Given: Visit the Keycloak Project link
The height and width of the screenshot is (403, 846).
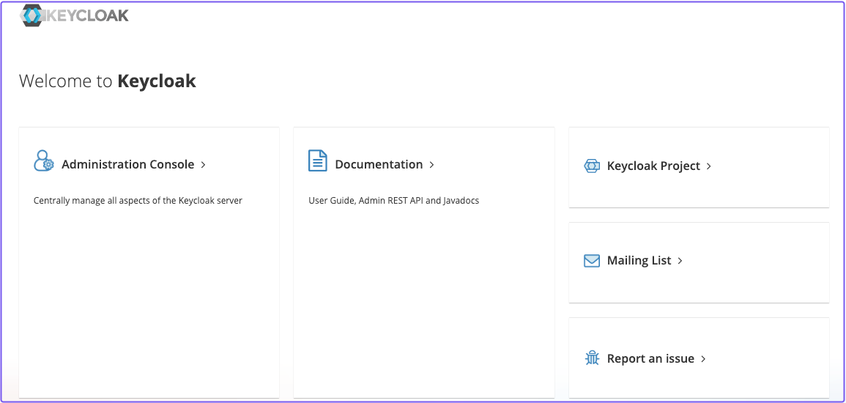Looking at the screenshot, I should point(653,166).
